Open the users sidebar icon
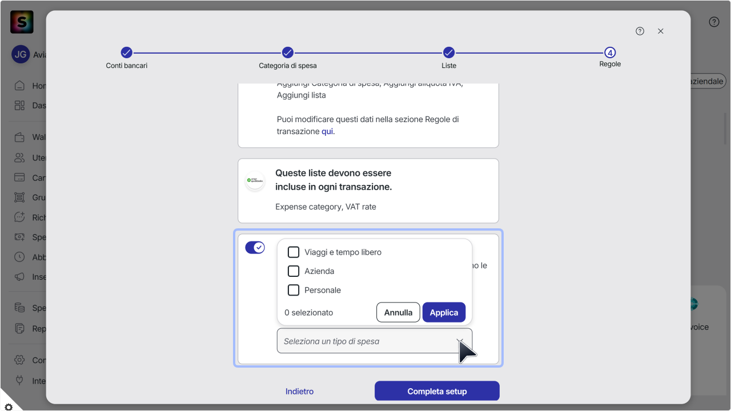This screenshot has width=731, height=411. 20,158
